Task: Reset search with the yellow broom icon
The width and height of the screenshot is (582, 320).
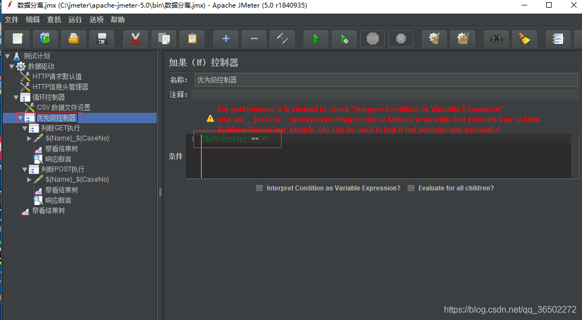Action: (x=524, y=39)
